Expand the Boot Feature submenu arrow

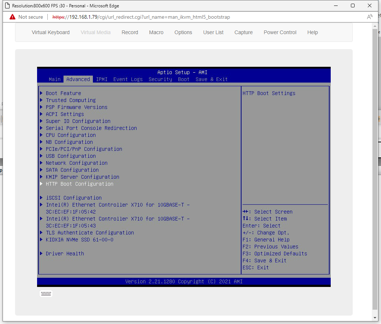pyautogui.click(x=41, y=93)
